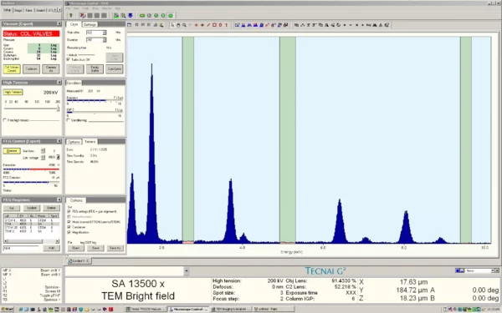502x313 pixels.
Task: Click the red ellipse drawing tool icon
Action: click(x=220, y=25)
